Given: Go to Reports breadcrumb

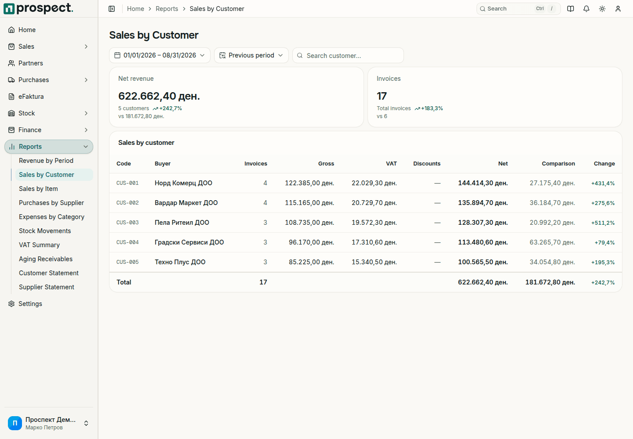Looking at the screenshot, I should click(x=167, y=9).
